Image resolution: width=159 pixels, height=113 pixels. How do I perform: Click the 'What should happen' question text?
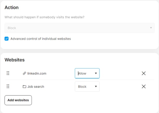pos(44,17)
